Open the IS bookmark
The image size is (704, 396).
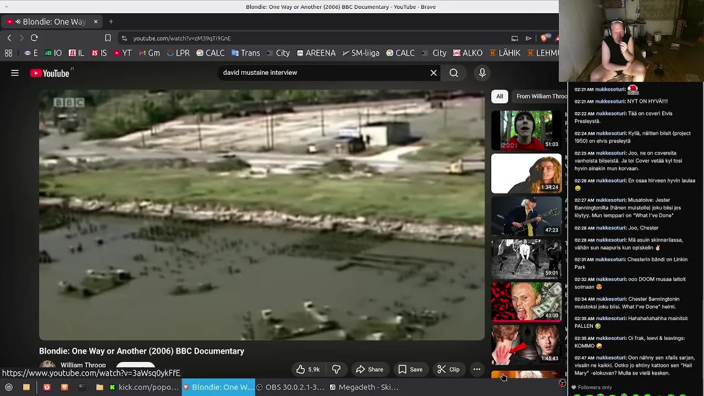(x=99, y=53)
